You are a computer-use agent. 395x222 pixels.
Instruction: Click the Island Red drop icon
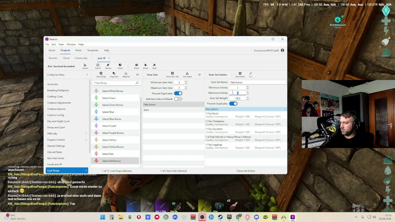click(x=96, y=154)
